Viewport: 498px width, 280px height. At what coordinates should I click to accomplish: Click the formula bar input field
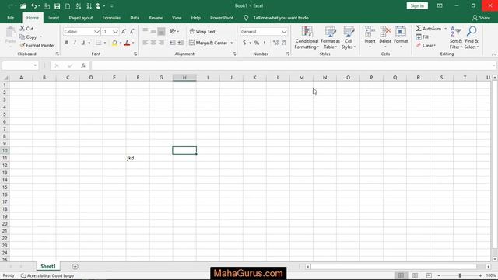click(x=293, y=65)
